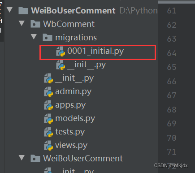Image resolution: width=195 pixels, height=173 pixels.
Task: Click the D:\Python project path text
Action: coord(139,11)
